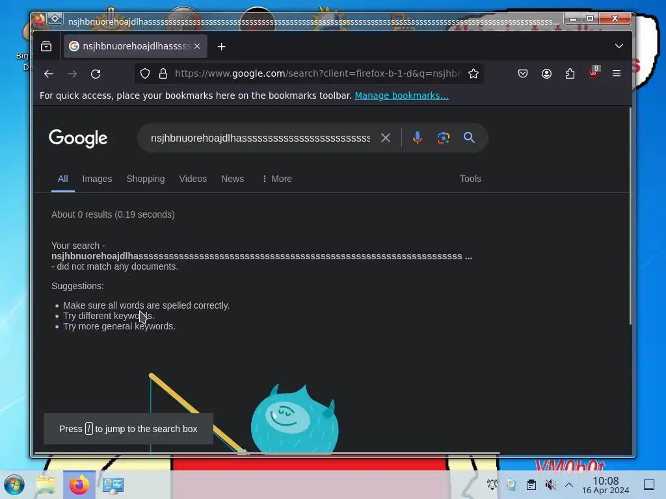Open the search Tools options
The image size is (666, 499).
click(470, 179)
